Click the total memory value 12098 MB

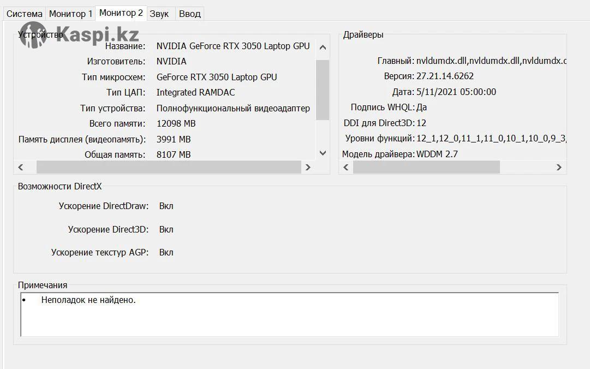176,124
